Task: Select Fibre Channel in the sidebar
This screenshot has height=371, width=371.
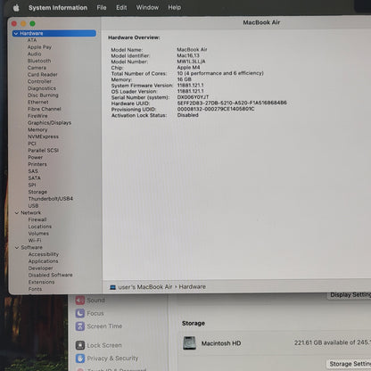Action: [45, 109]
